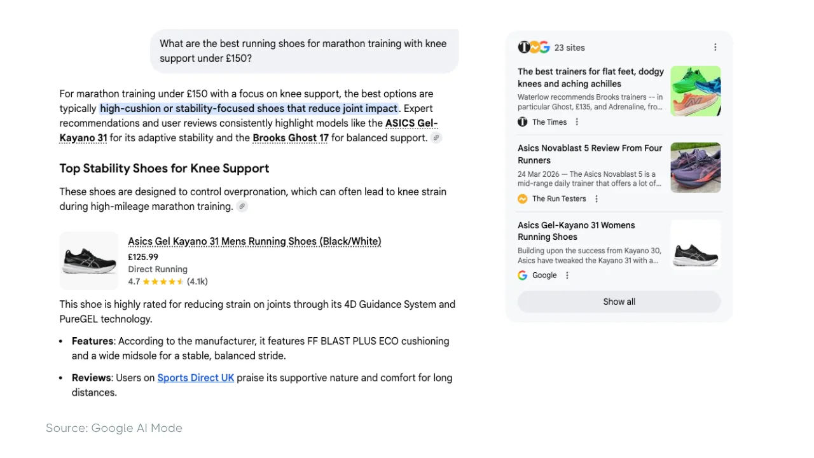Open the three-dot menu next to Google source
This screenshot has height=458, width=814.
click(x=566, y=275)
